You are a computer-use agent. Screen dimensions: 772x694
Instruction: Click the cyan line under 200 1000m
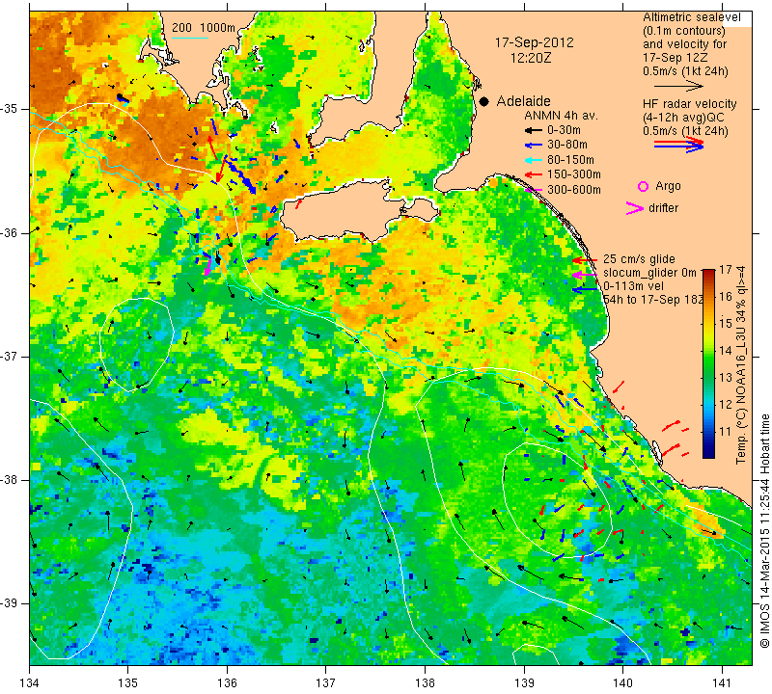190,38
